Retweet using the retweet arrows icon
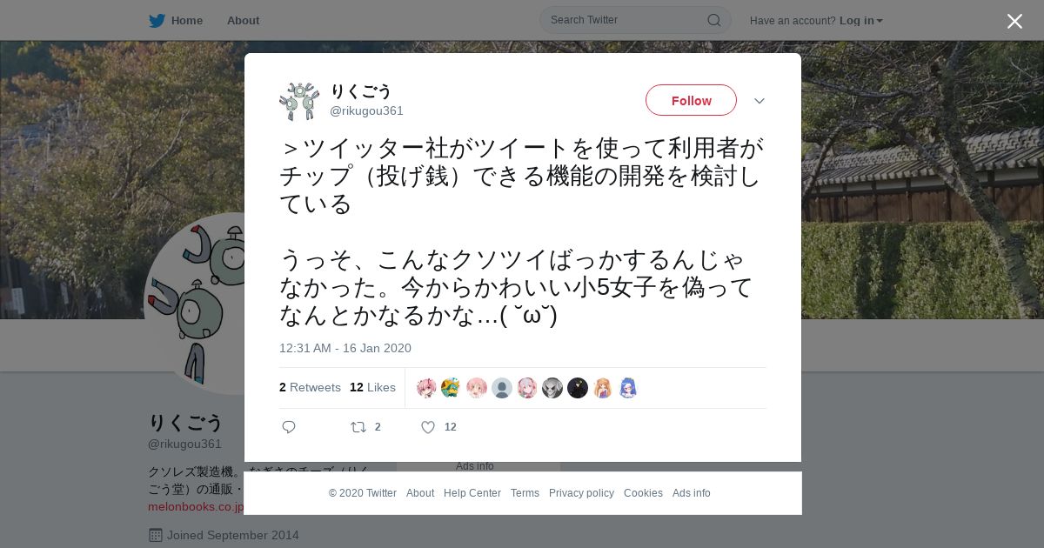1044x548 pixels. coord(358,427)
